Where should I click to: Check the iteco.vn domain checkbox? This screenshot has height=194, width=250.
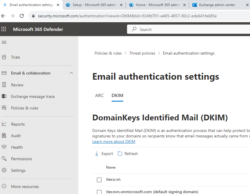point(99,180)
